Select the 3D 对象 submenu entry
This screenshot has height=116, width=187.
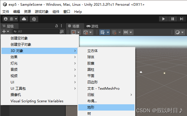pyautogui.click(x=39, y=51)
